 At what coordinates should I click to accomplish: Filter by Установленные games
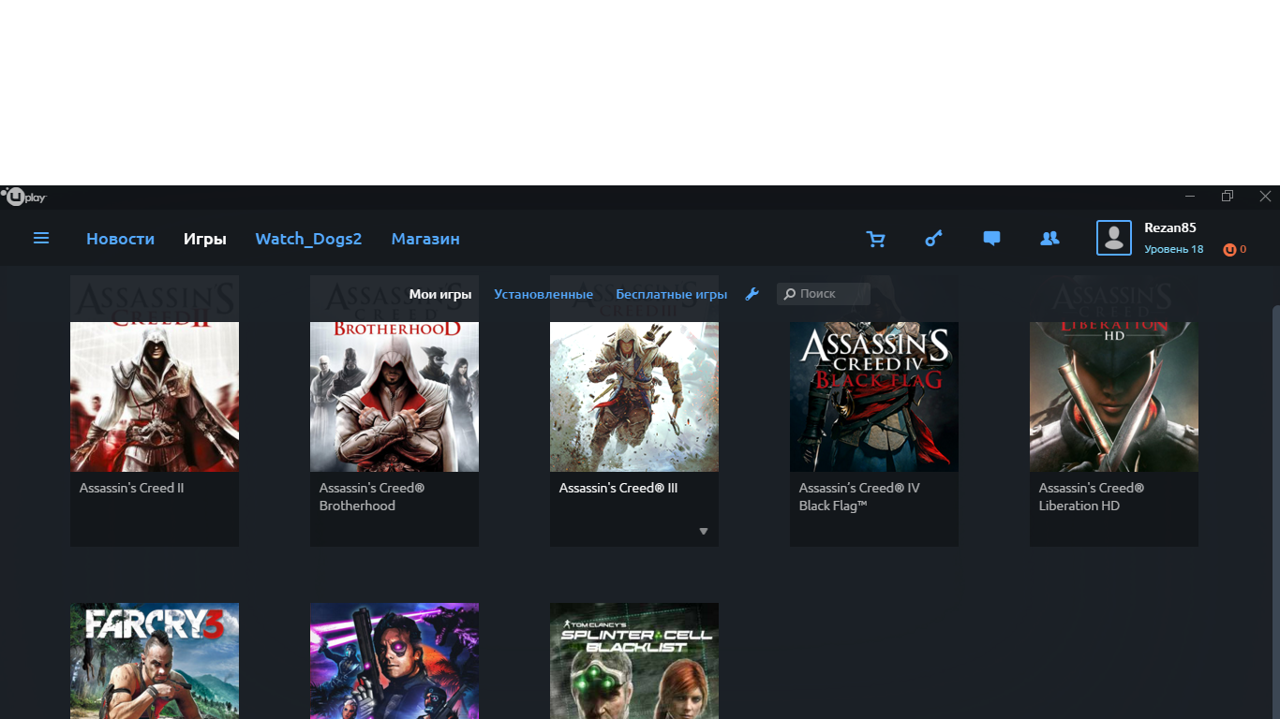tap(543, 294)
